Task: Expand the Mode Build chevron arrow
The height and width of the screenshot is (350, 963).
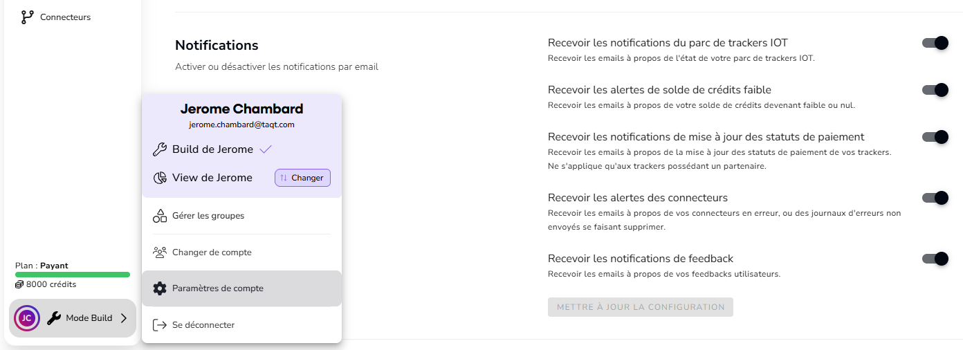Action: coord(124,318)
